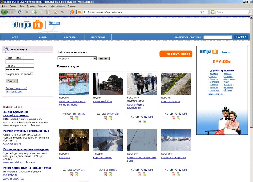Click green plus icon under Арена Сильвретта video
The width and height of the screenshot is (253, 182).
[x=179, y=174]
